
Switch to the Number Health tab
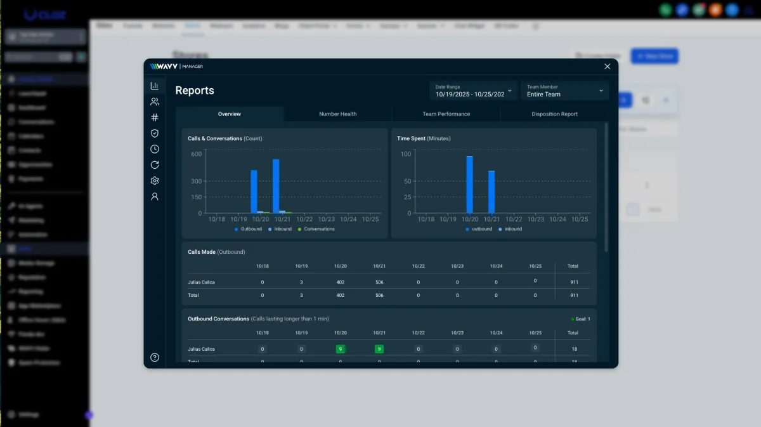[337, 114]
